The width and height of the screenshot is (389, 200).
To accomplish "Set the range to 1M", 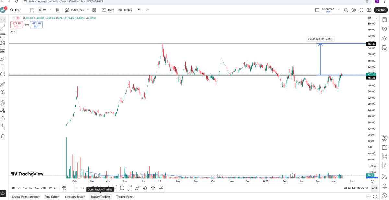I will (25, 188).
